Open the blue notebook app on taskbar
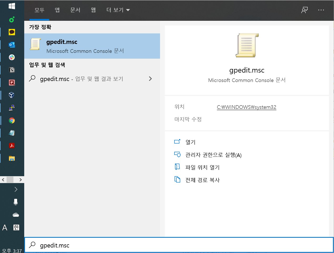Viewport: 334px width, 253px height. coord(12,133)
